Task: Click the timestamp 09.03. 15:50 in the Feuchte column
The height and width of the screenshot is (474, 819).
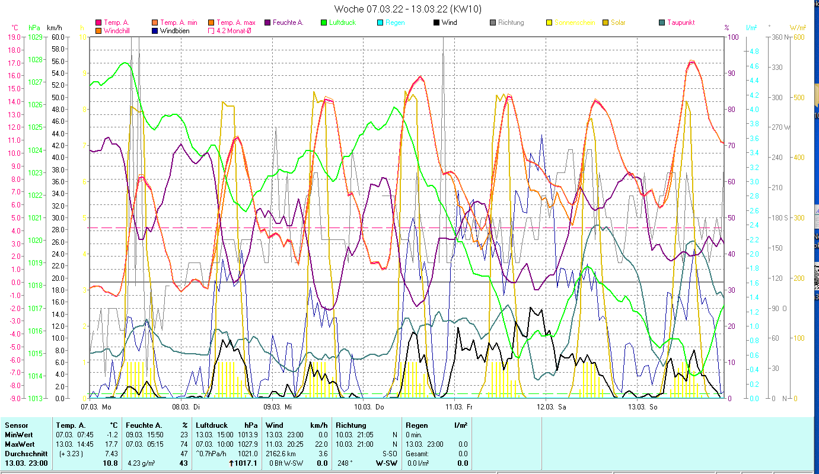Action: point(145,435)
